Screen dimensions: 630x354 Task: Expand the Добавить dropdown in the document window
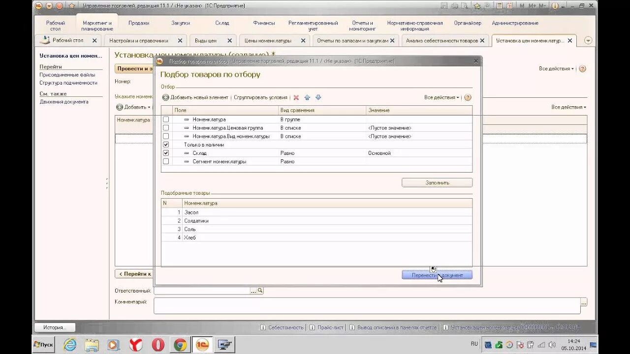click(x=133, y=107)
